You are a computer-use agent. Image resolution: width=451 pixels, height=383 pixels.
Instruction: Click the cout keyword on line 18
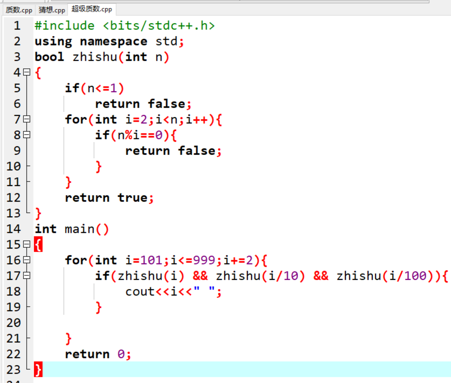[140, 292]
